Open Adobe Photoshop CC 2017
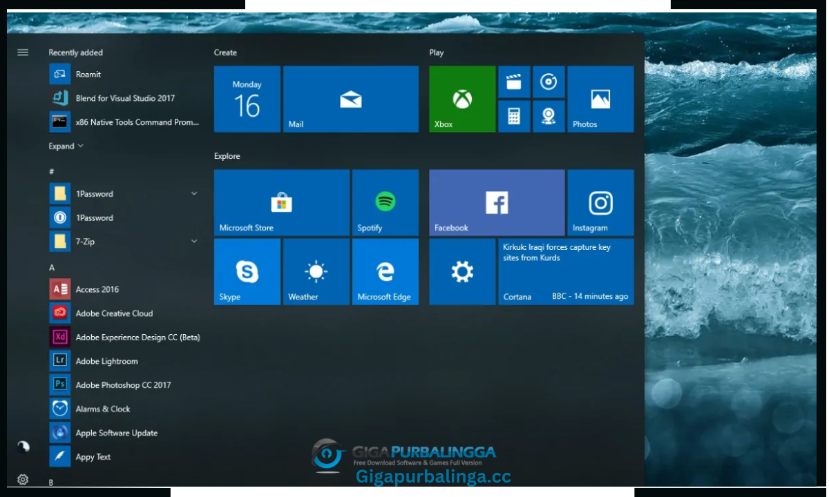 124,385
